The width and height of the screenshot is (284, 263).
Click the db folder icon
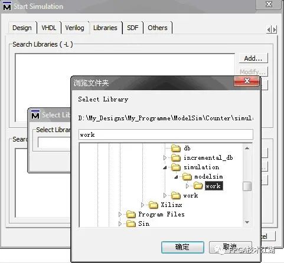(x=176, y=148)
